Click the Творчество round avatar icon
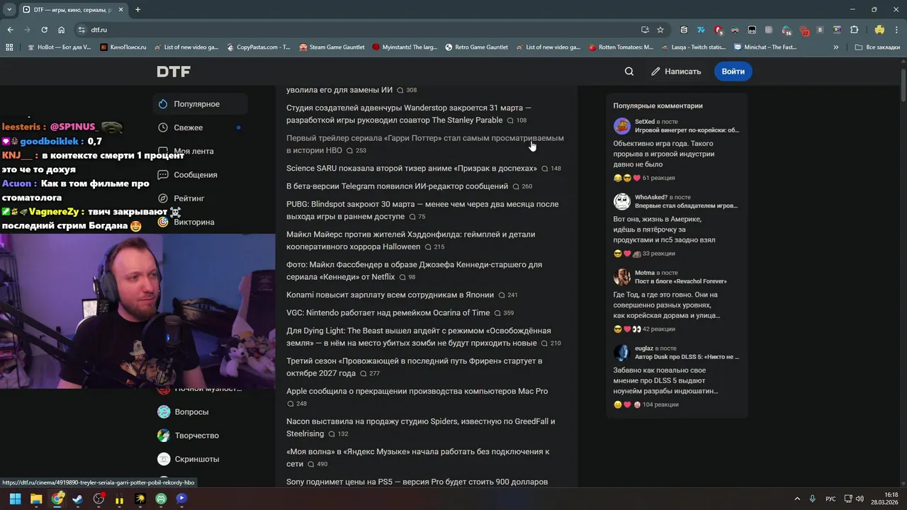 [x=164, y=436]
